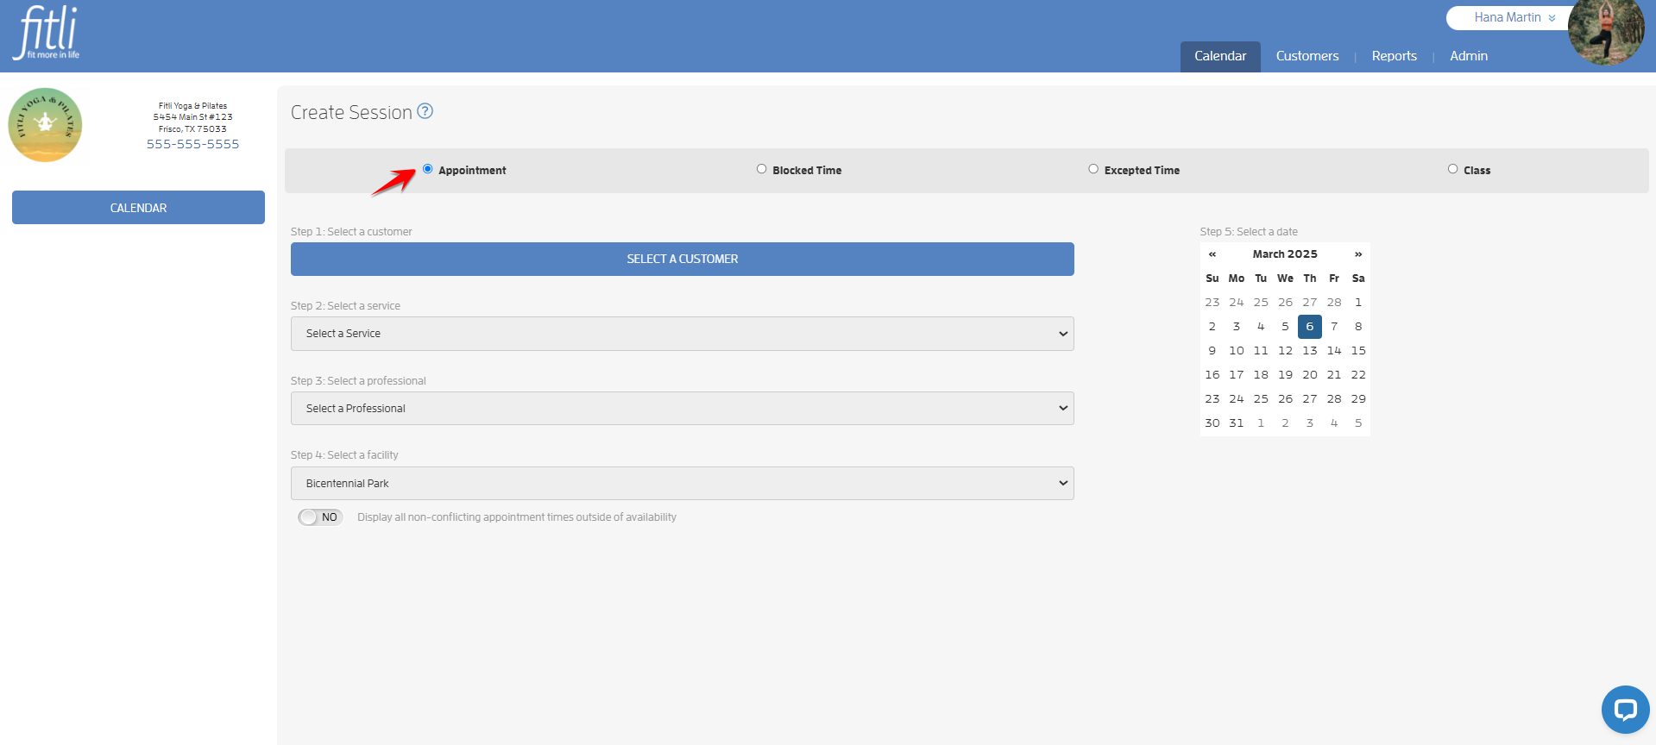Click the Class label text

(x=1477, y=171)
